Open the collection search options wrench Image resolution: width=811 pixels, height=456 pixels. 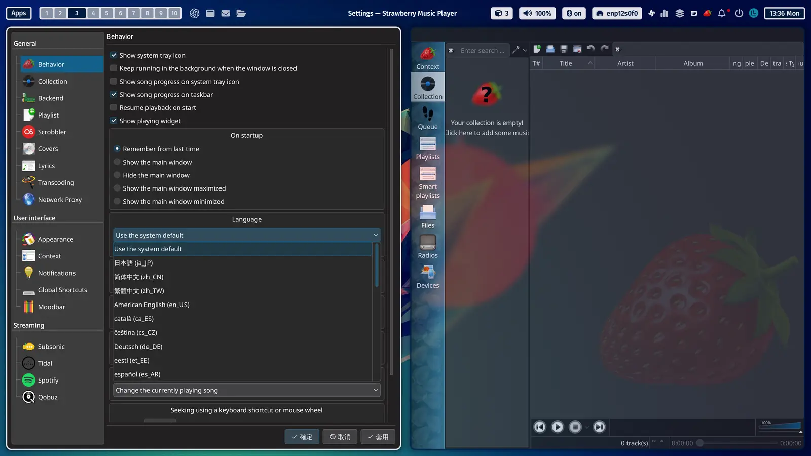pyautogui.click(x=519, y=50)
